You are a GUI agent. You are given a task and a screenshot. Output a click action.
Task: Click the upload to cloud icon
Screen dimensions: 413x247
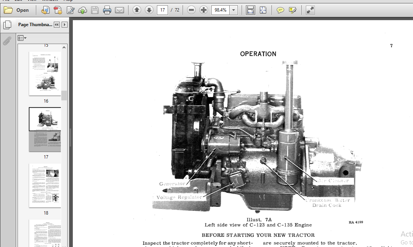click(83, 10)
